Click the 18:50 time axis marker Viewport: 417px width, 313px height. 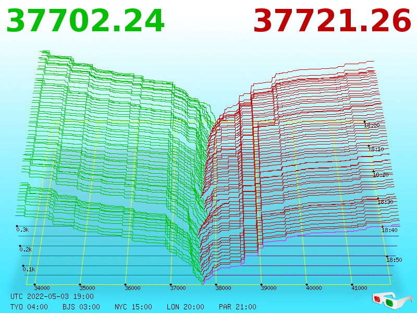pos(394,260)
